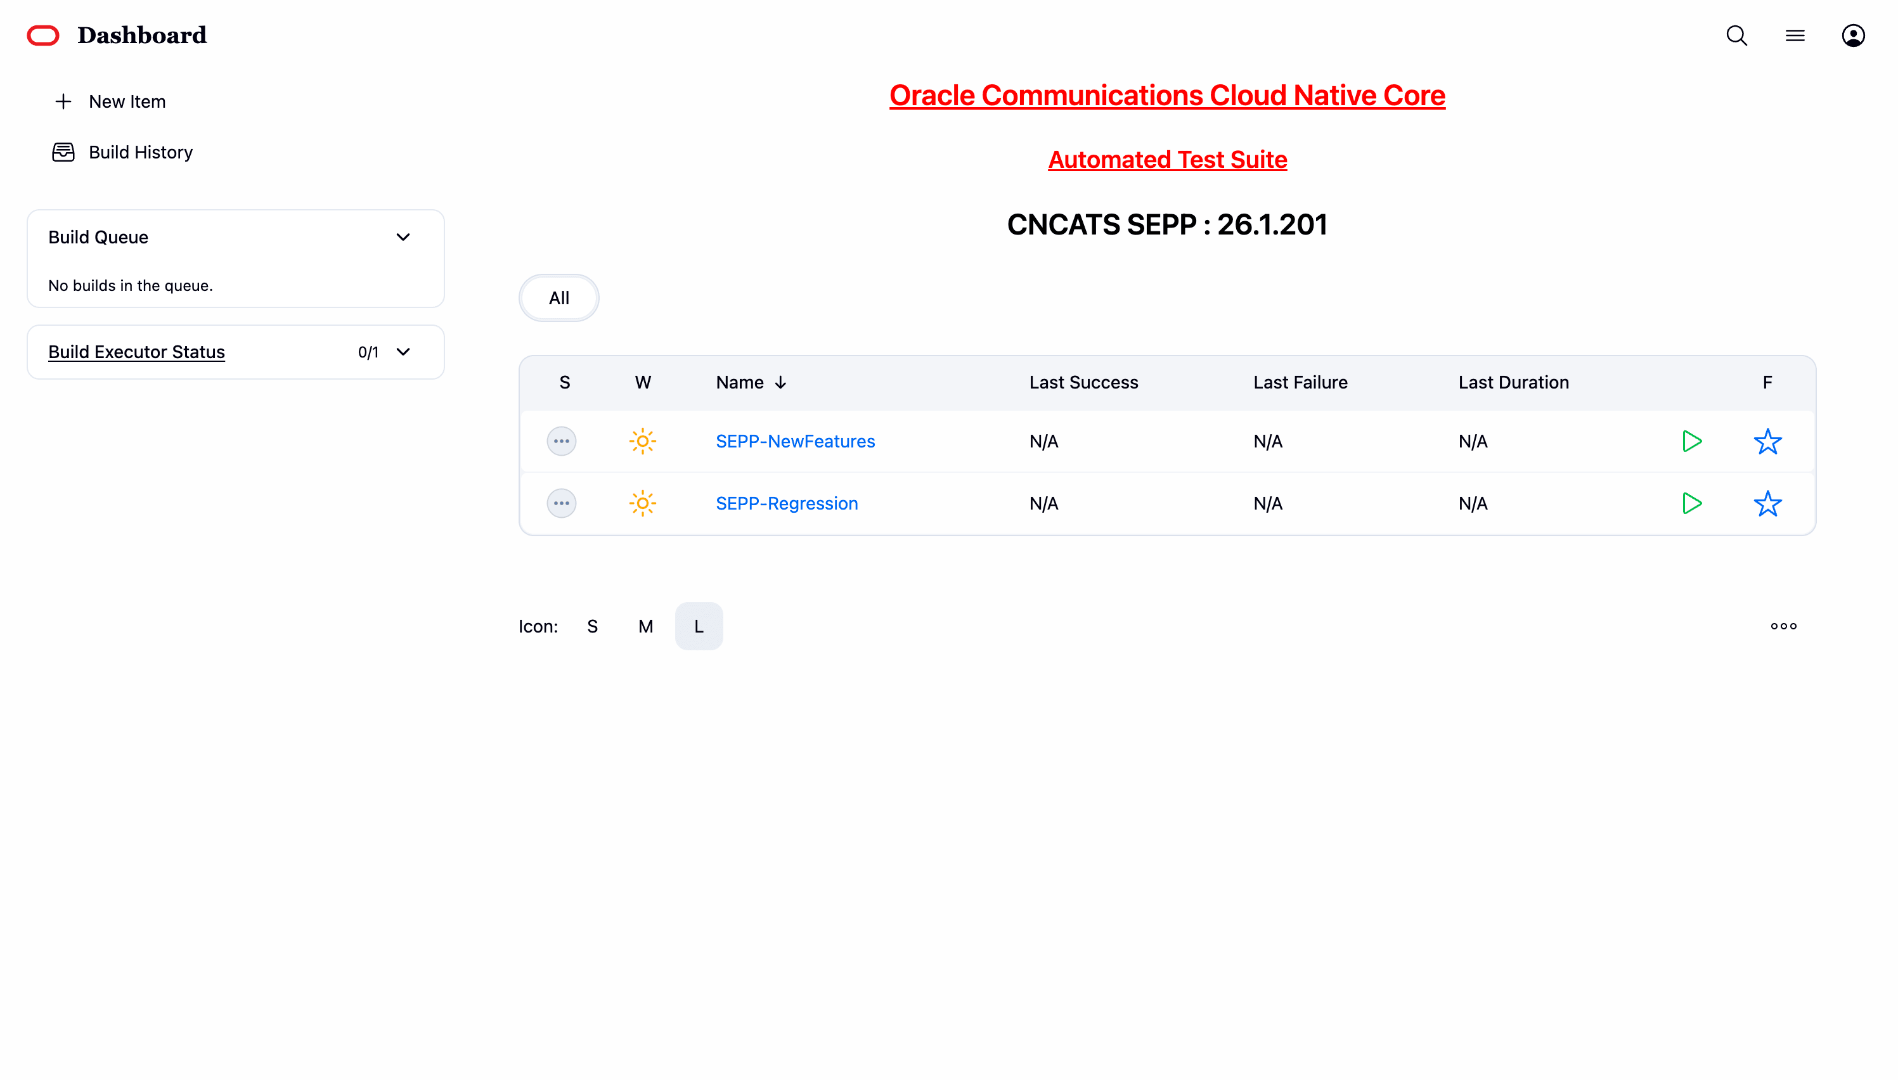The height and width of the screenshot is (1080, 1898).
Task: Click the Oracle logo icon
Action: [x=43, y=35]
